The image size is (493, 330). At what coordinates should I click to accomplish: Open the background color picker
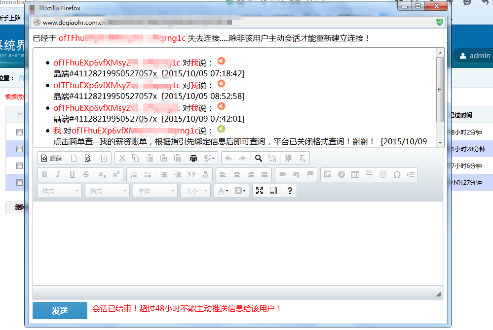click(x=240, y=191)
